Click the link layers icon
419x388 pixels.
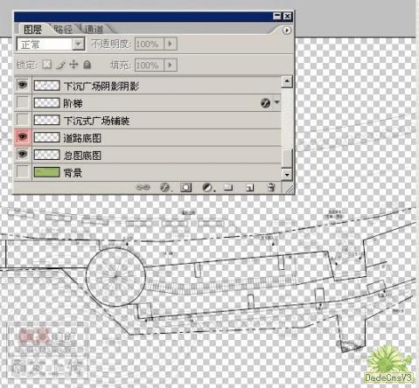click(143, 187)
